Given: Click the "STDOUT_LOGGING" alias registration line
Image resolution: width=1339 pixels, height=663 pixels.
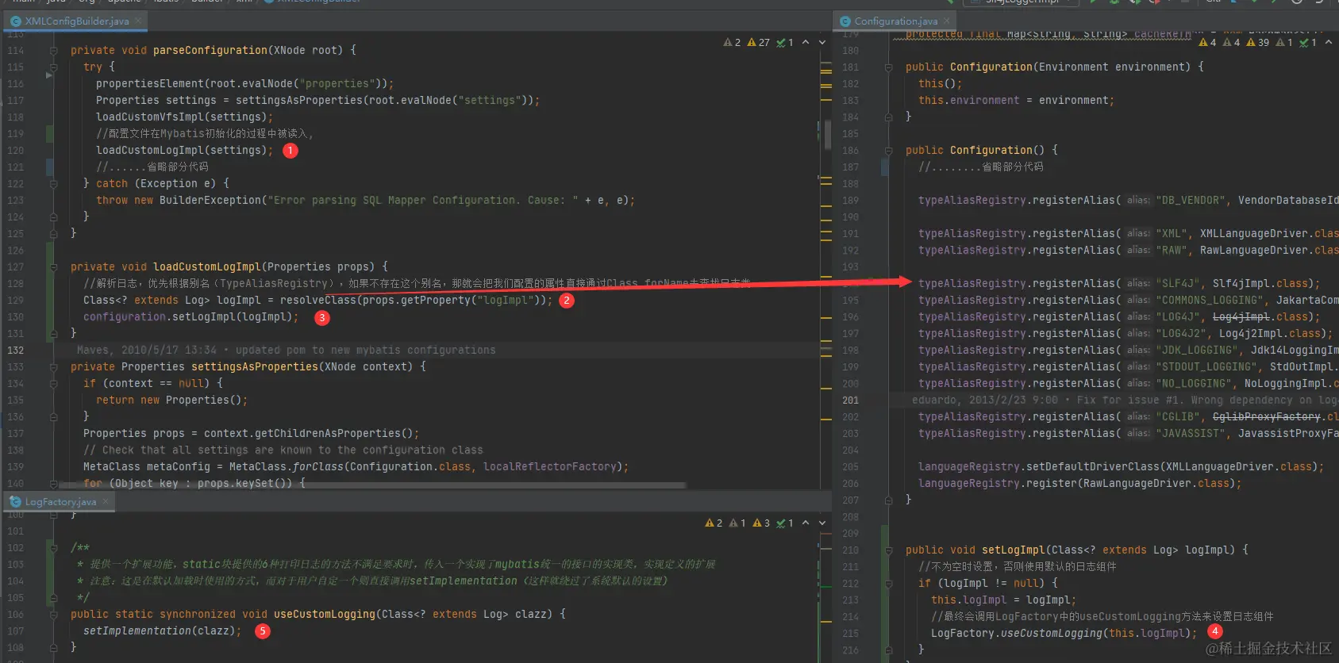Looking at the screenshot, I should 1129,366.
